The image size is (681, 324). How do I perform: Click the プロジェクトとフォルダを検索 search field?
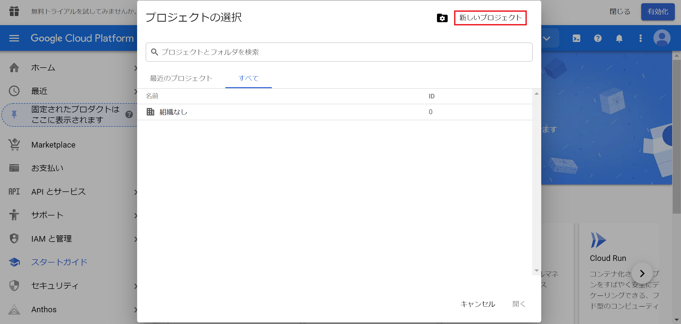[338, 52]
